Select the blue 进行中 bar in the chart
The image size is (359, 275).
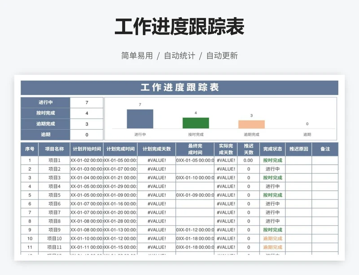(x=140, y=119)
